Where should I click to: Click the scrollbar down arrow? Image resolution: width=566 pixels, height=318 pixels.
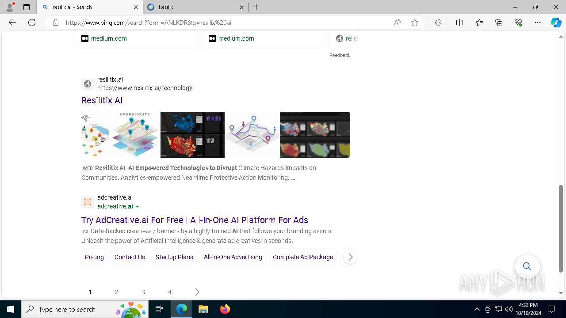pos(561,293)
